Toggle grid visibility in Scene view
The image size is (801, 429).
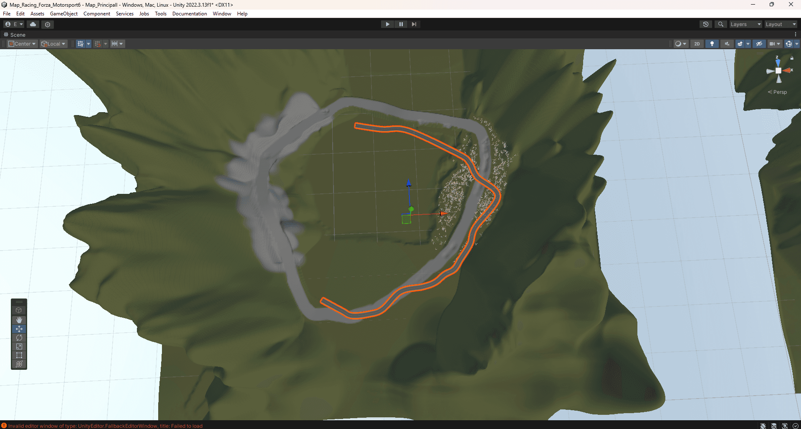pos(80,44)
